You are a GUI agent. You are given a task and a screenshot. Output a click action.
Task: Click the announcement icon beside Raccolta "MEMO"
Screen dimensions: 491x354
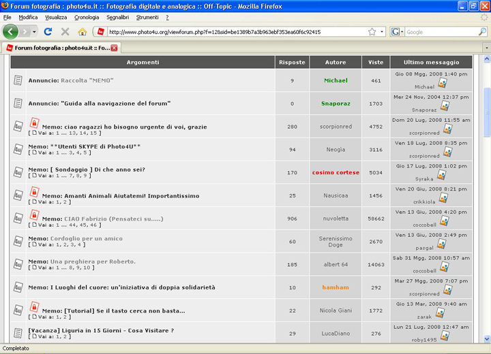pyautogui.click(x=18, y=80)
